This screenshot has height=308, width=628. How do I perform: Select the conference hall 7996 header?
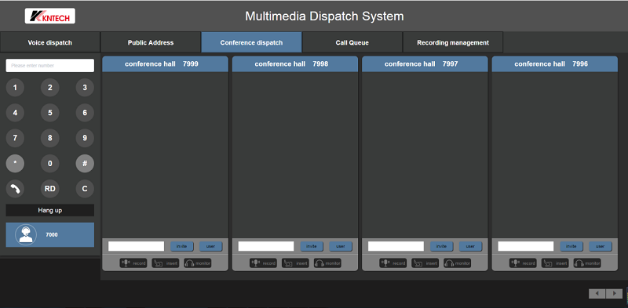pyautogui.click(x=555, y=64)
